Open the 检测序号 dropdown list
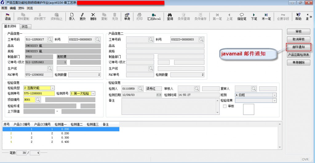The height and width of the screenshot is (163, 315). pyautogui.click(x=93, y=93)
